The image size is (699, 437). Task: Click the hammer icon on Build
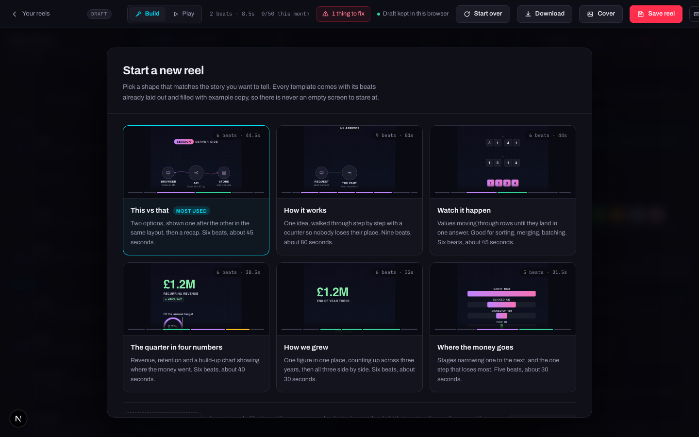click(x=138, y=14)
